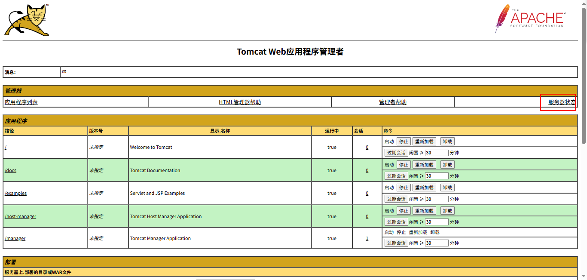This screenshot has height=280, width=587.
Task: Stop the Tomcat Host Manager application
Action: [x=404, y=210]
